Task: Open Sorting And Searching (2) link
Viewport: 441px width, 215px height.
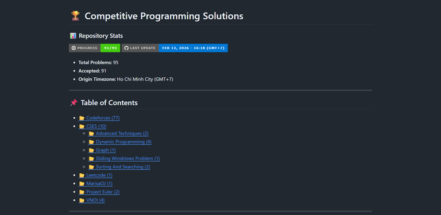Action: [x=119, y=167]
